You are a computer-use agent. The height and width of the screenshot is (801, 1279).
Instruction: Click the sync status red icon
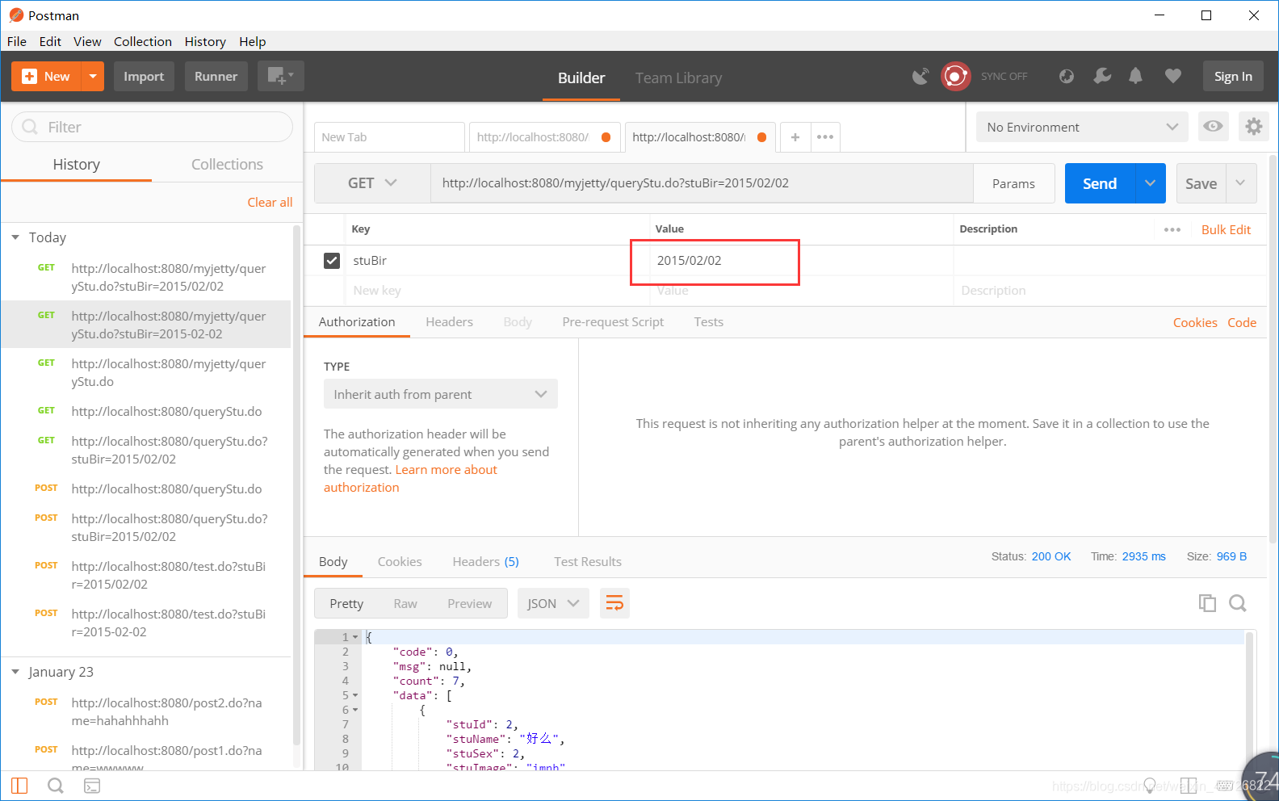tap(955, 76)
